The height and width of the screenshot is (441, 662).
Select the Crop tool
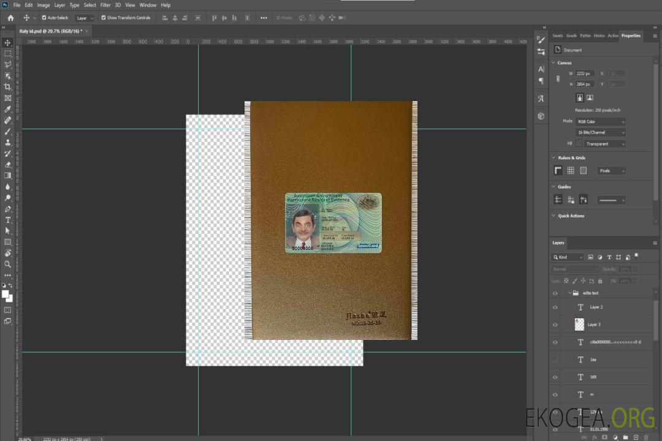click(x=7, y=87)
